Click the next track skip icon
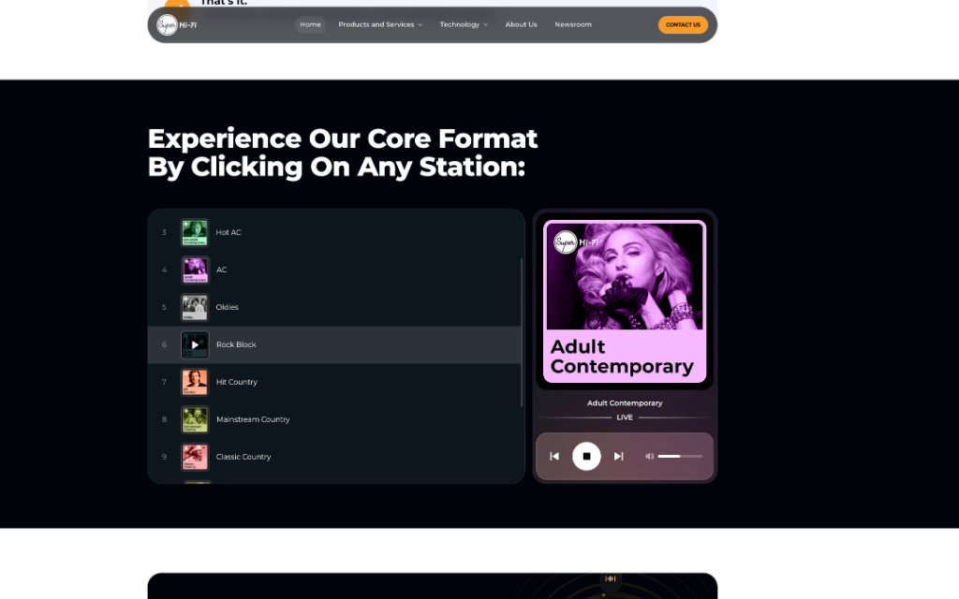The height and width of the screenshot is (599, 959). pos(618,456)
